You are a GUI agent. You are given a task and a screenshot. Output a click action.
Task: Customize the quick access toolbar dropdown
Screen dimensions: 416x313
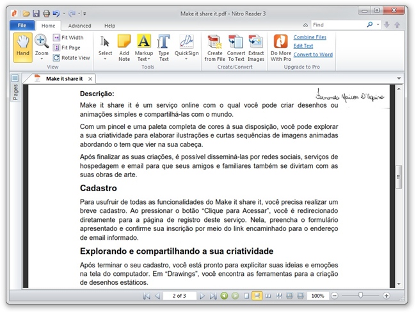point(84,13)
